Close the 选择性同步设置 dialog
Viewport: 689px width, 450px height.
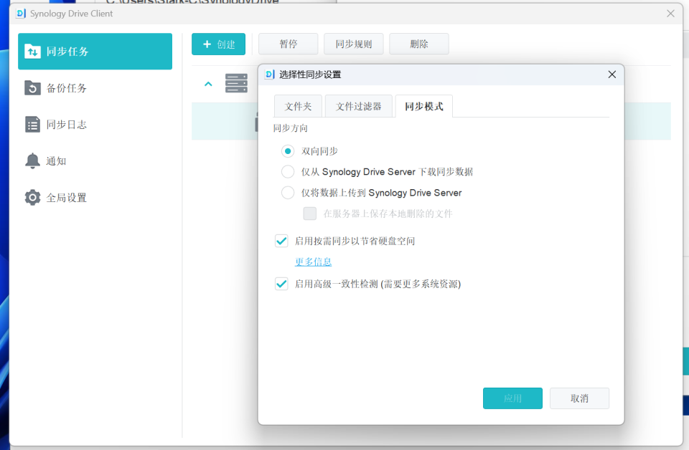[x=612, y=75]
